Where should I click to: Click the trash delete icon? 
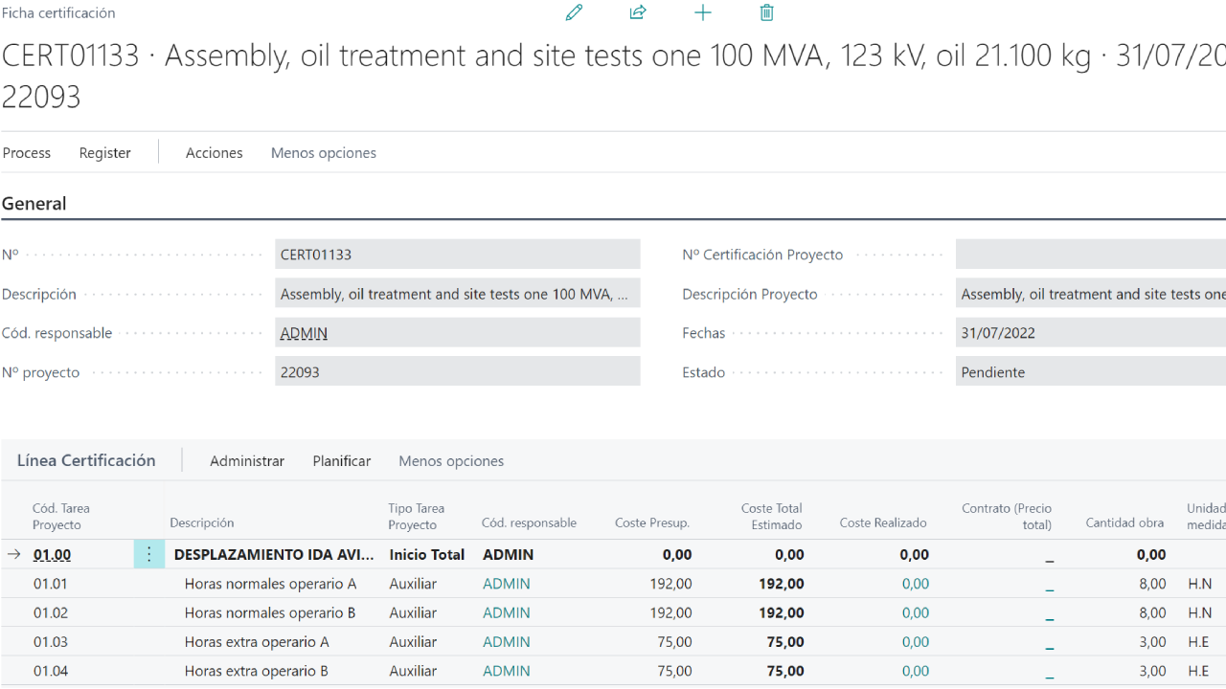[766, 12]
